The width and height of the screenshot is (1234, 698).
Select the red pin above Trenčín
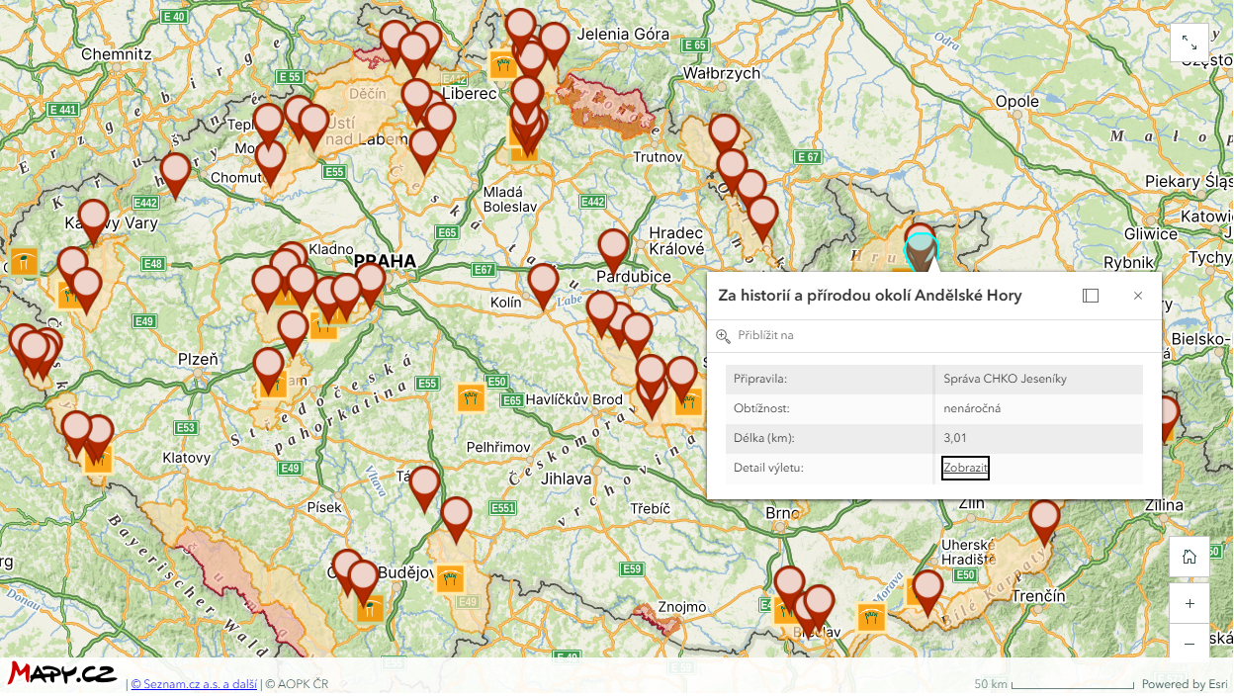[1044, 523]
